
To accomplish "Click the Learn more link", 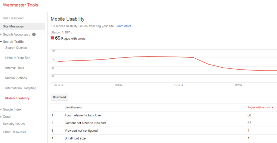I will (x=123, y=26).
